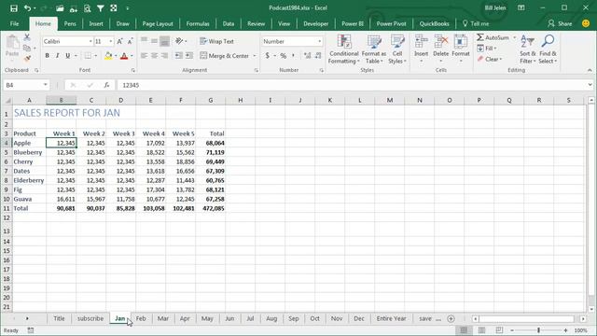Click the Sort & Filter icon
The width and height of the screenshot is (597, 336).
527,41
